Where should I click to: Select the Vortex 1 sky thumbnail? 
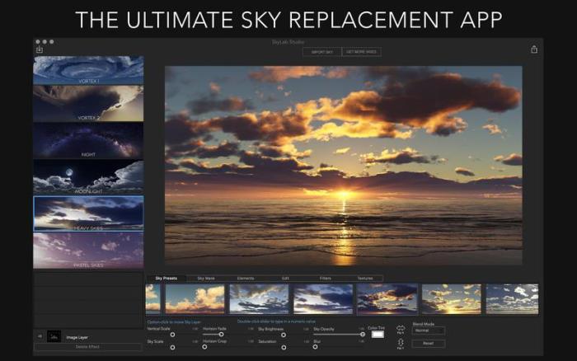pyautogui.click(x=88, y=70)
